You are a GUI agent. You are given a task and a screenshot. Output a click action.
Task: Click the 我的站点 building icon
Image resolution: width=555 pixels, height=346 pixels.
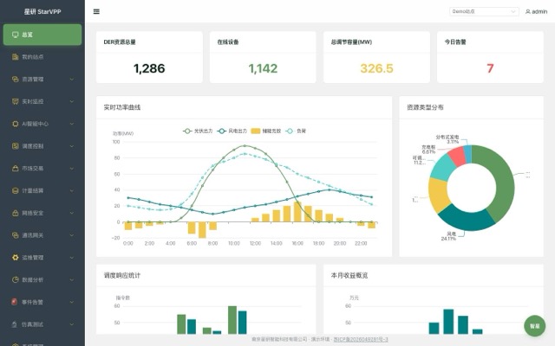[16, 57]
